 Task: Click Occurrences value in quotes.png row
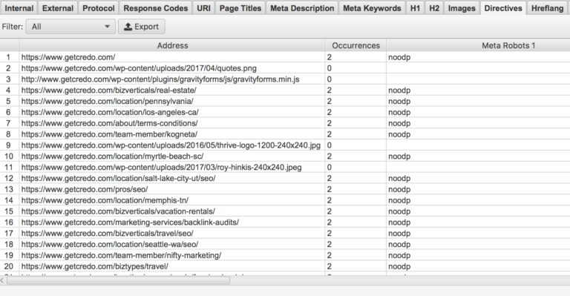pos(330,68)
